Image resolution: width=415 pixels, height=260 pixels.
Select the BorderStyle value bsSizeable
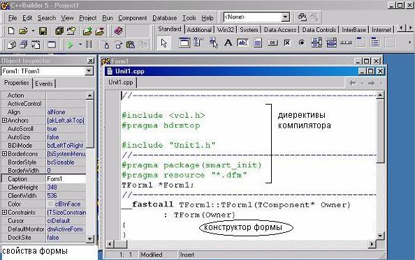(61, 162)
